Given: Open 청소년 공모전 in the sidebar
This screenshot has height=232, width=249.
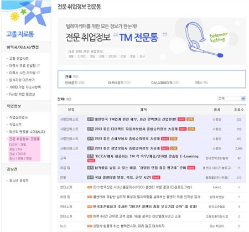Looking at the screenshot, I should [19, 181].
